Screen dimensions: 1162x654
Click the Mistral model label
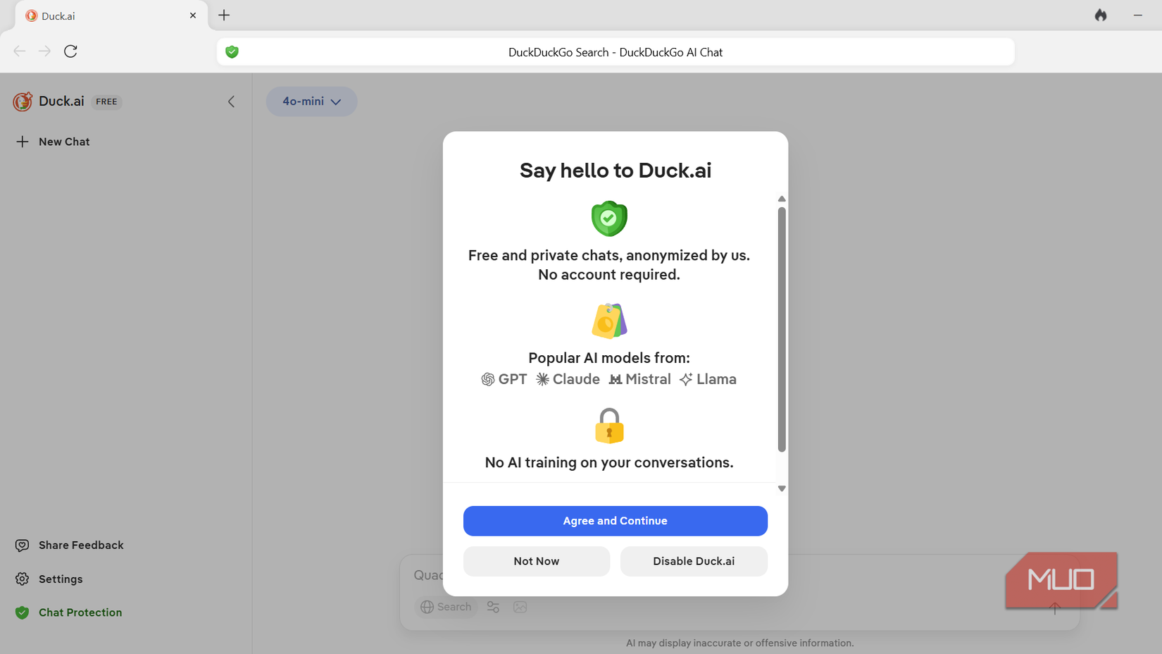click(640, 379)
